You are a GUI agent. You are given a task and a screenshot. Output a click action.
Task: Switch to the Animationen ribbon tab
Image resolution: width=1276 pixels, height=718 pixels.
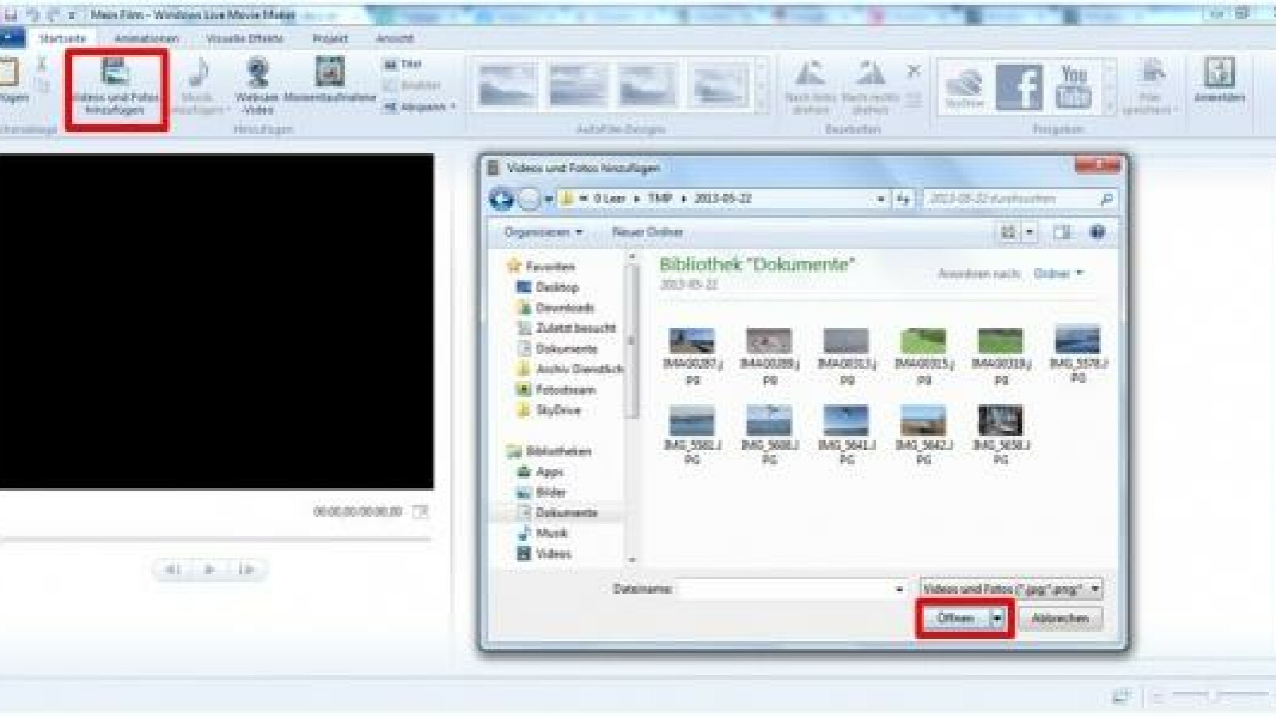pos(146,38)
